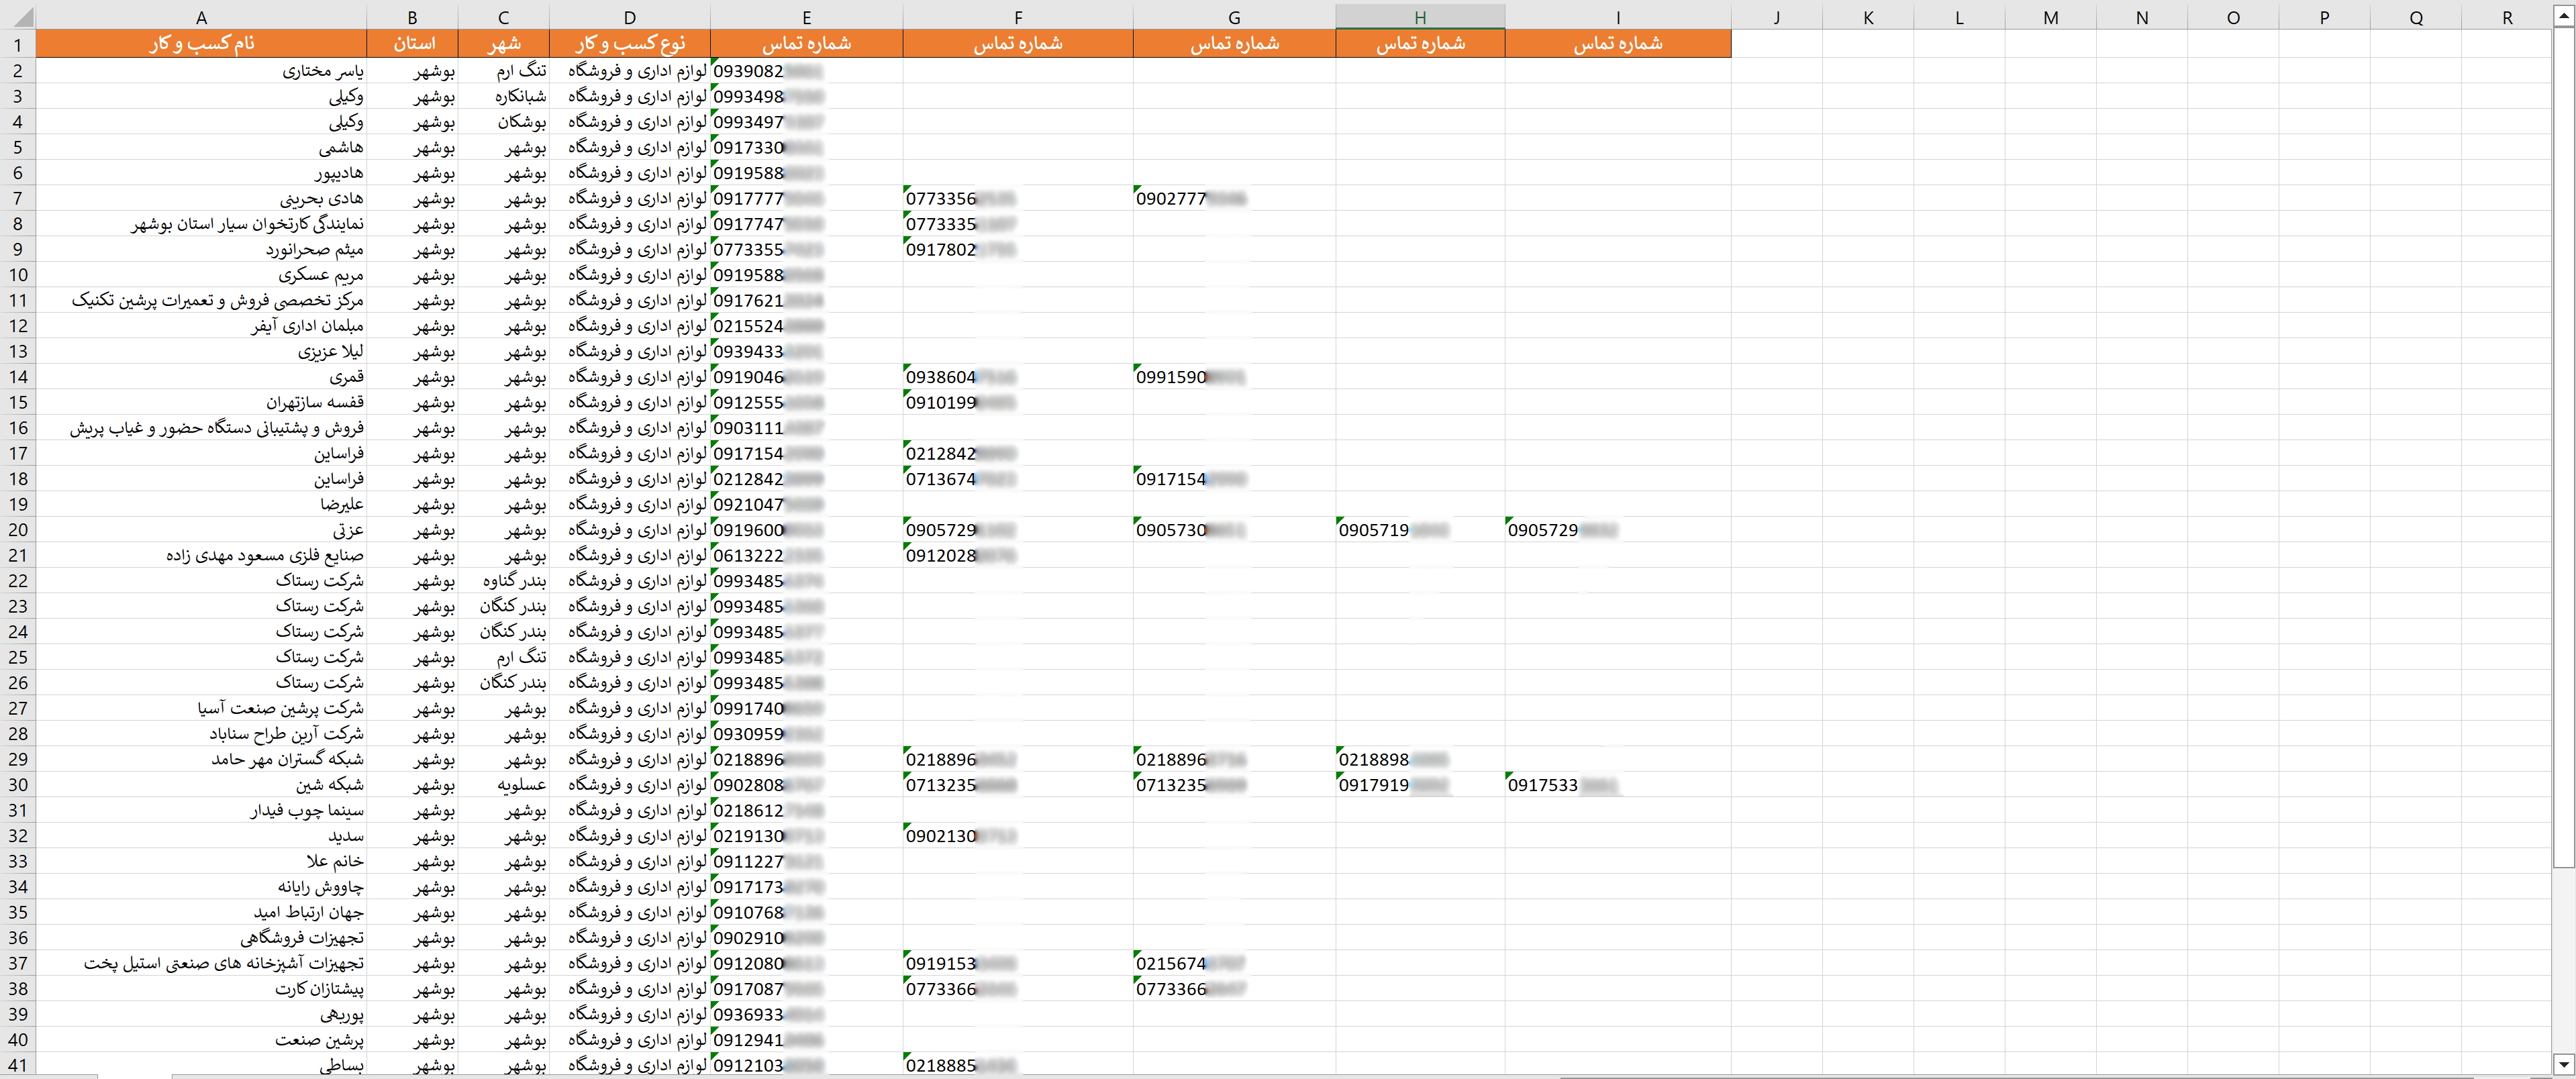Click phone cell starting 0215674
This screenshot has height=1079, width=2576.
(1234, 963)
